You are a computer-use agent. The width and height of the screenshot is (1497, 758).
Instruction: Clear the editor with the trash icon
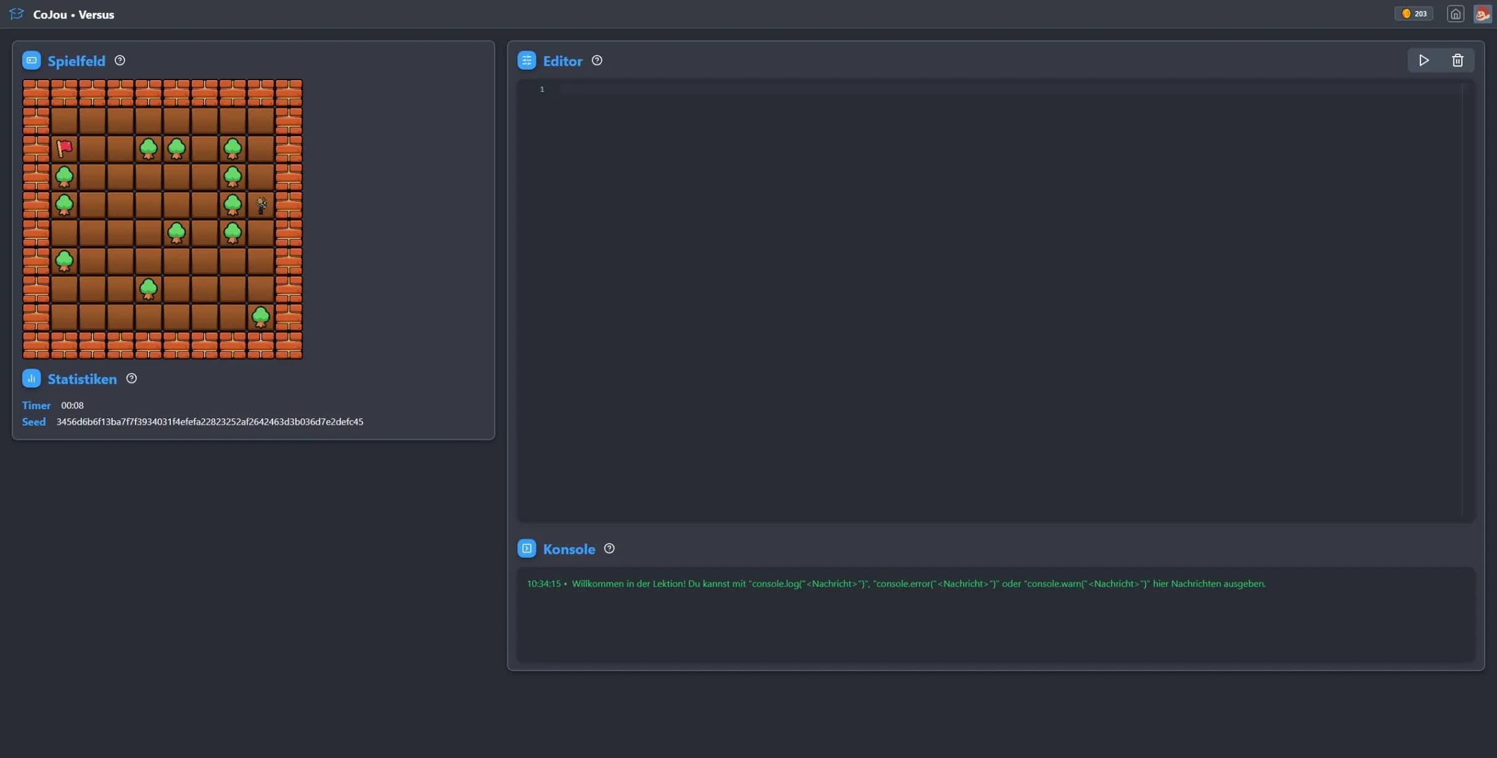[1458, 60]
